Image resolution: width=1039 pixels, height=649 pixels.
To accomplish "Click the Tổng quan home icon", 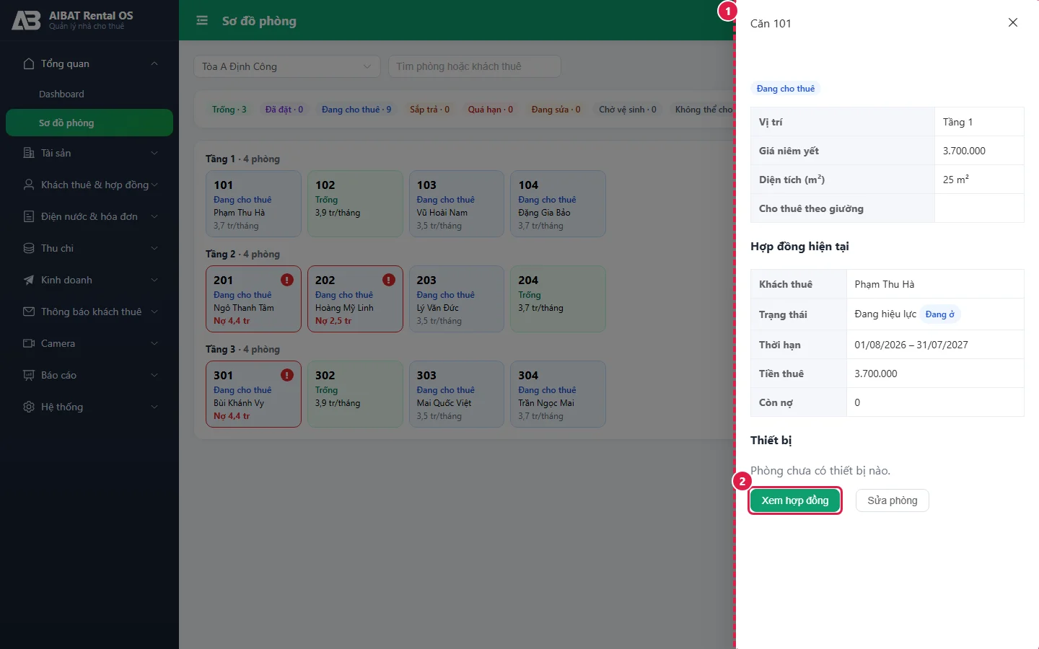I will pyautogui.click(x=29, y=63).
